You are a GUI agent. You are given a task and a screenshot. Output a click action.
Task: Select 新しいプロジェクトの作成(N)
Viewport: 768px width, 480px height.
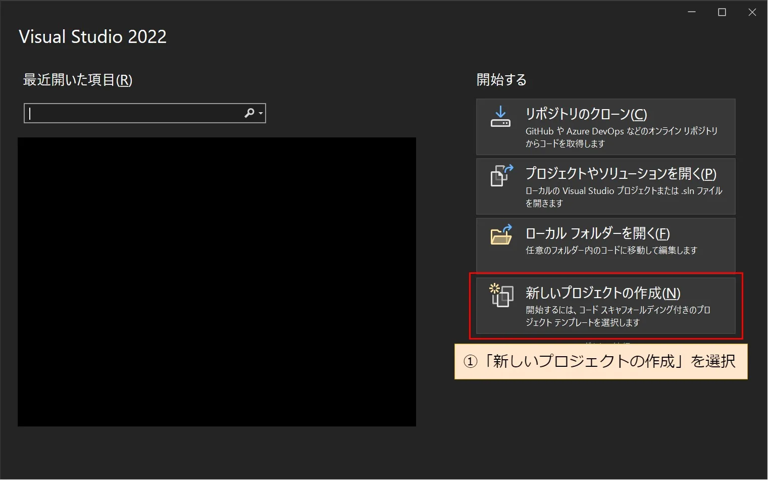pos(605,306)
